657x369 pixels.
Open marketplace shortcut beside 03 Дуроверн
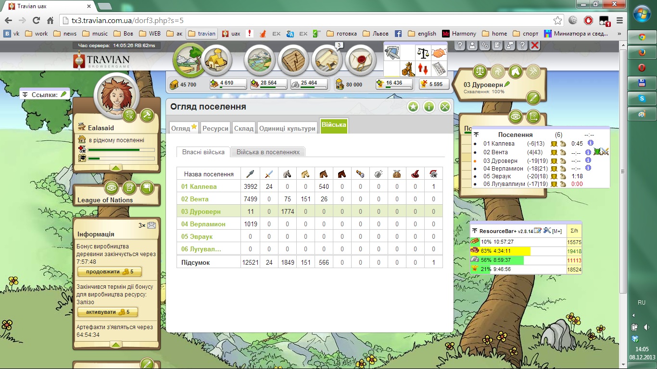[480, 72]
